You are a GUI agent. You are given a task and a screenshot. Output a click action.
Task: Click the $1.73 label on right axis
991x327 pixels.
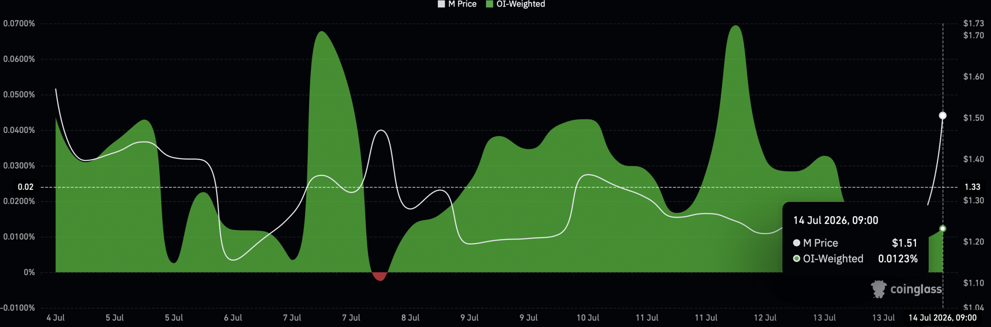[973, 24]
